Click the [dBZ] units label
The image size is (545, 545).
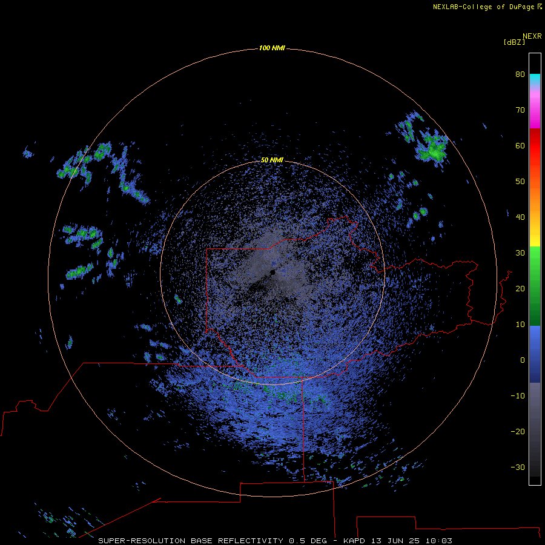pos(514,42)
